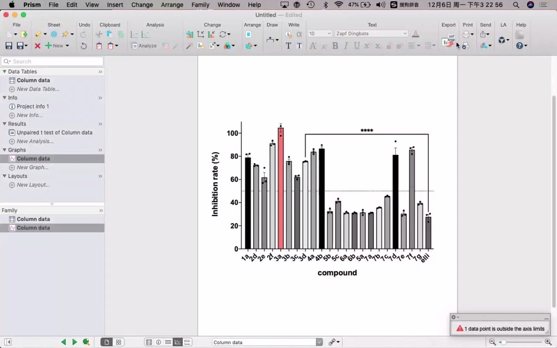The height and width of the screenshot is (348, 557).
Task: Collapse the Results section
Action: click(5, 124)
